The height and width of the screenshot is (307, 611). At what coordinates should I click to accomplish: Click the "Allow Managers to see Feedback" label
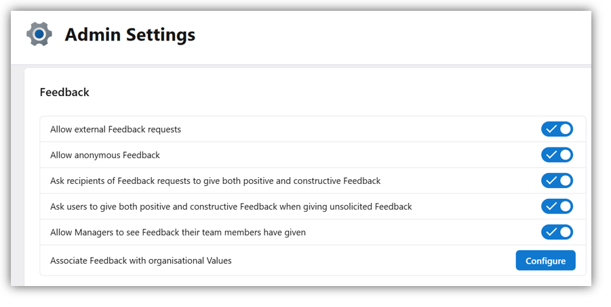(178, 232)
